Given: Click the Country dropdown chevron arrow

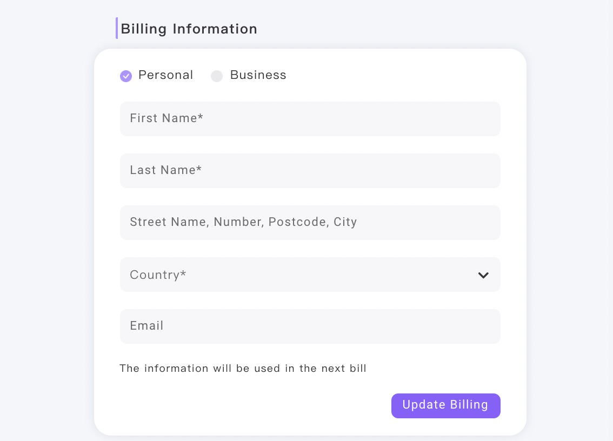Looking at the screenshot, I should tap(483, 275).
